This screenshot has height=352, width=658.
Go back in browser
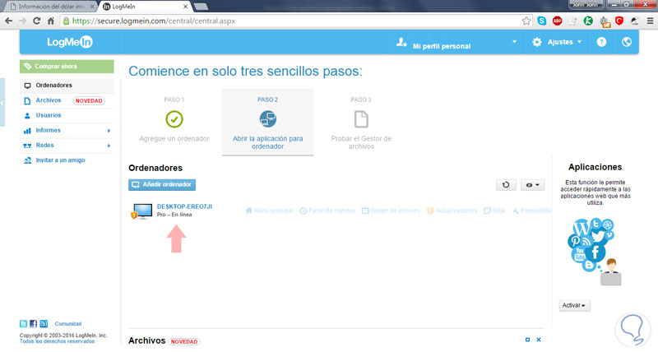click(x=8, y=21)
